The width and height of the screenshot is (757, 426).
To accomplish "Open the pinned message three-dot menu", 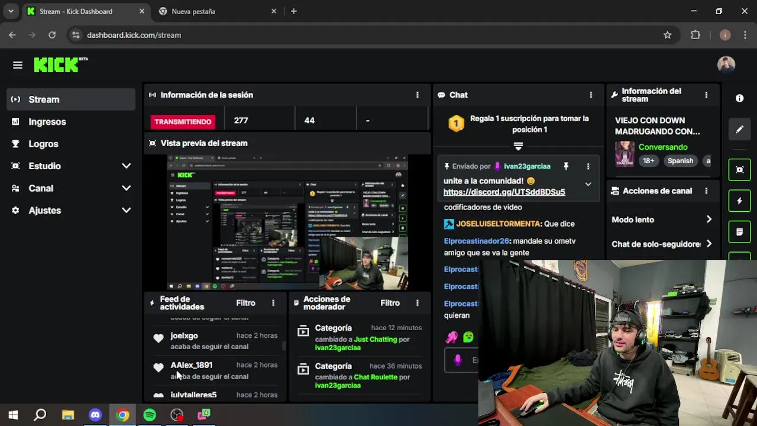I will pos(588,166).
